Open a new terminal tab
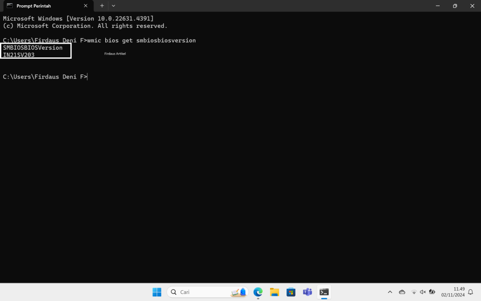 click(102, 6)
